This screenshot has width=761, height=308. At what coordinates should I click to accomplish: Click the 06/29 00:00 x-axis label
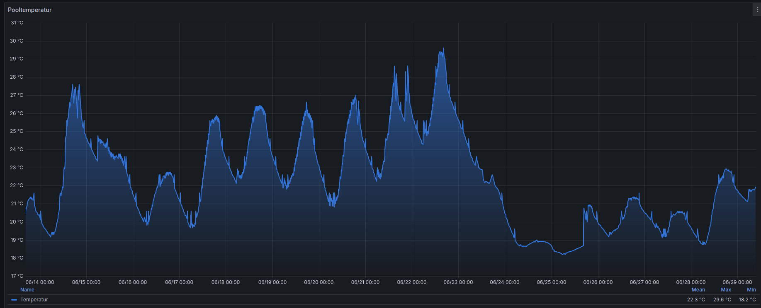point(737,282)
